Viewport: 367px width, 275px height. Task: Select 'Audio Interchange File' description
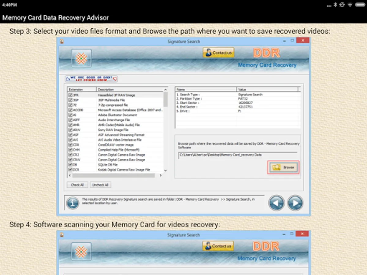(x=114, y=120)
